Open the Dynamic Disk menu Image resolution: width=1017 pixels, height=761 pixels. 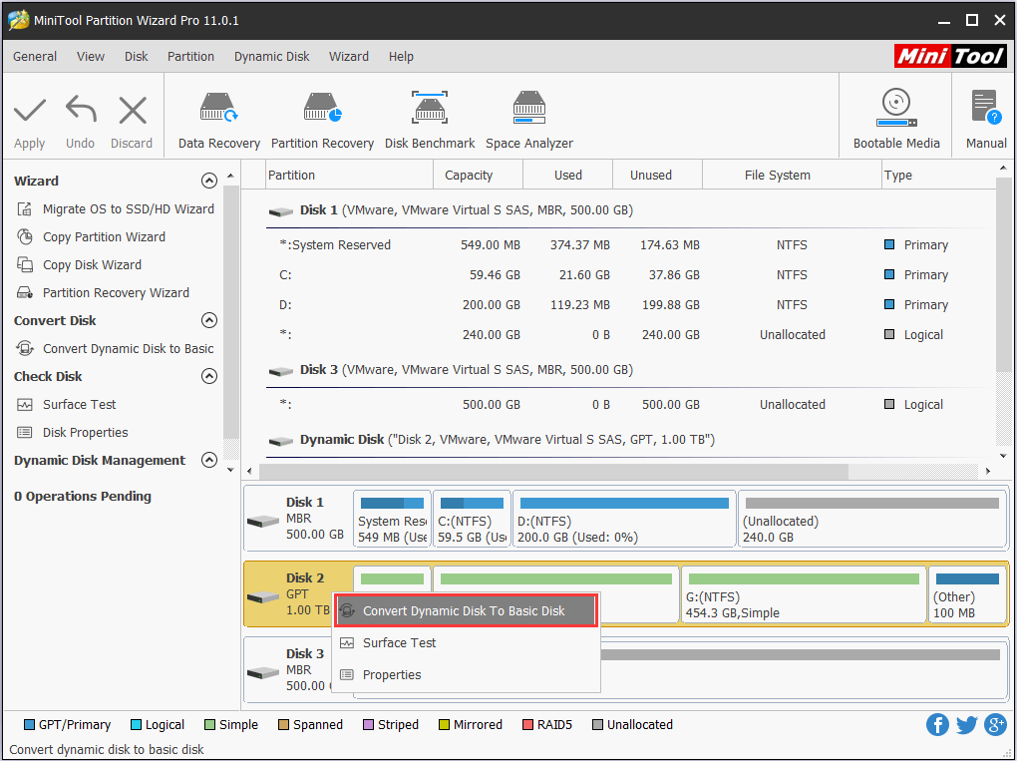coord(272,57)
